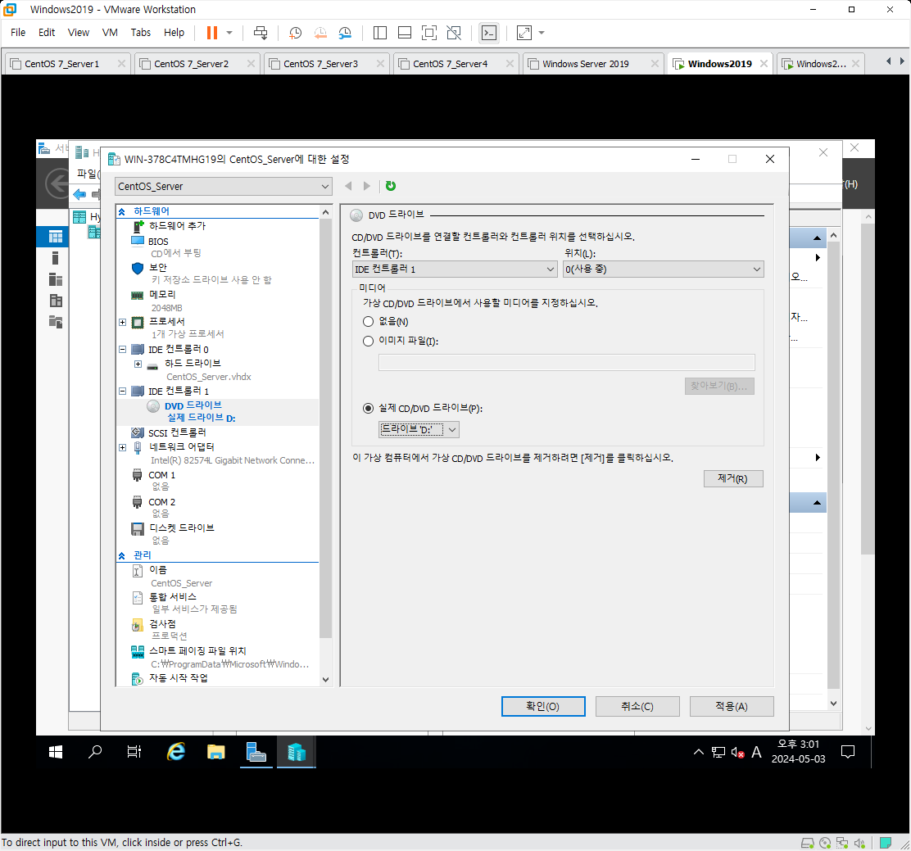Select 이미지 파일(I) radio option

coord(368,341)
